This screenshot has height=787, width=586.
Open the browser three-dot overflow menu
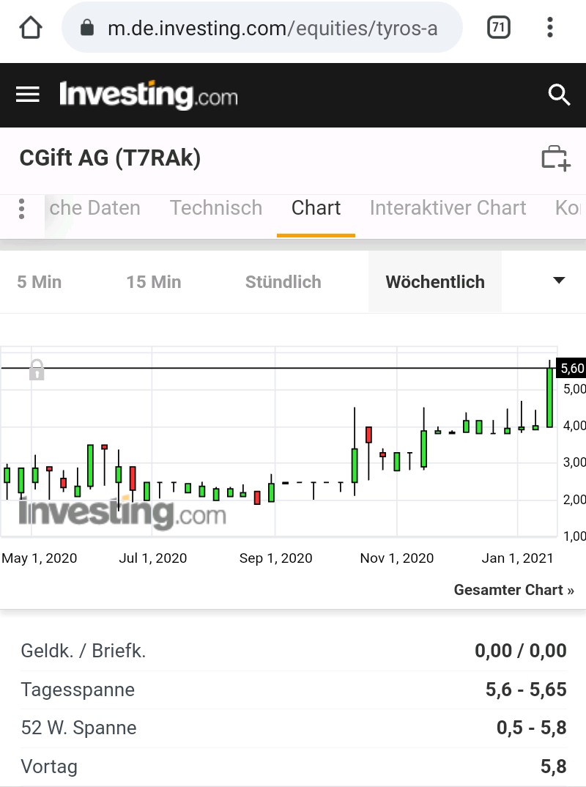point(550,27)
